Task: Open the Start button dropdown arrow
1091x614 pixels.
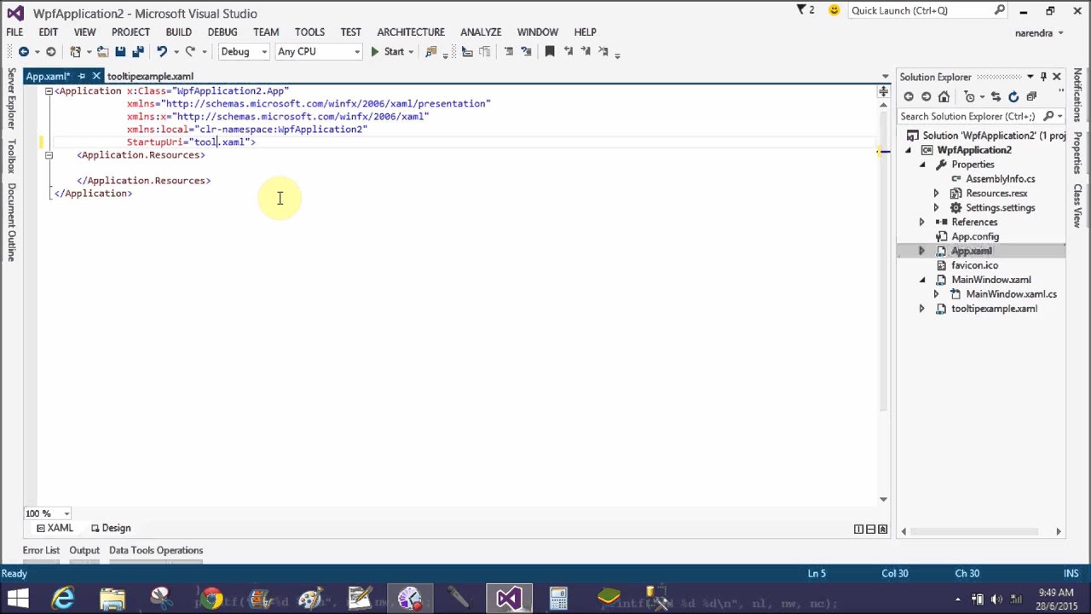Action: [411, 52]
